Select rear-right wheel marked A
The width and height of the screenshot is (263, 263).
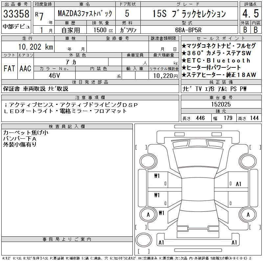(248, 215)
